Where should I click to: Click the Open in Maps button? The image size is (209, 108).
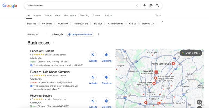(191, 53)
